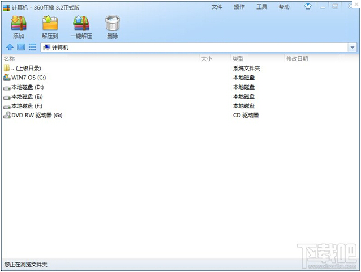Click the 一键解压 one-click extract icon
This screenshot has height=272, width=361.
[81, 23]
